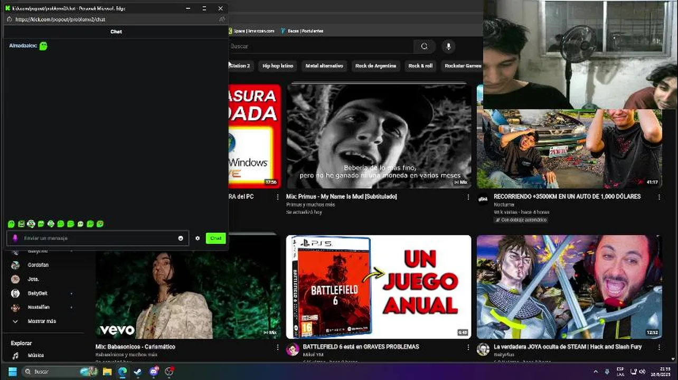Open options for the 'RA del PC' video
Image resolution: width=678 pixels, height=380 pixels.
(277, 197)
